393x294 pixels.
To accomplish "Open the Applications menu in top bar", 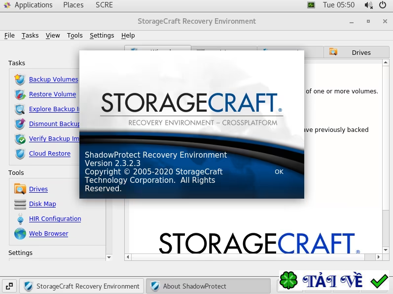I will tap(34, 5).
